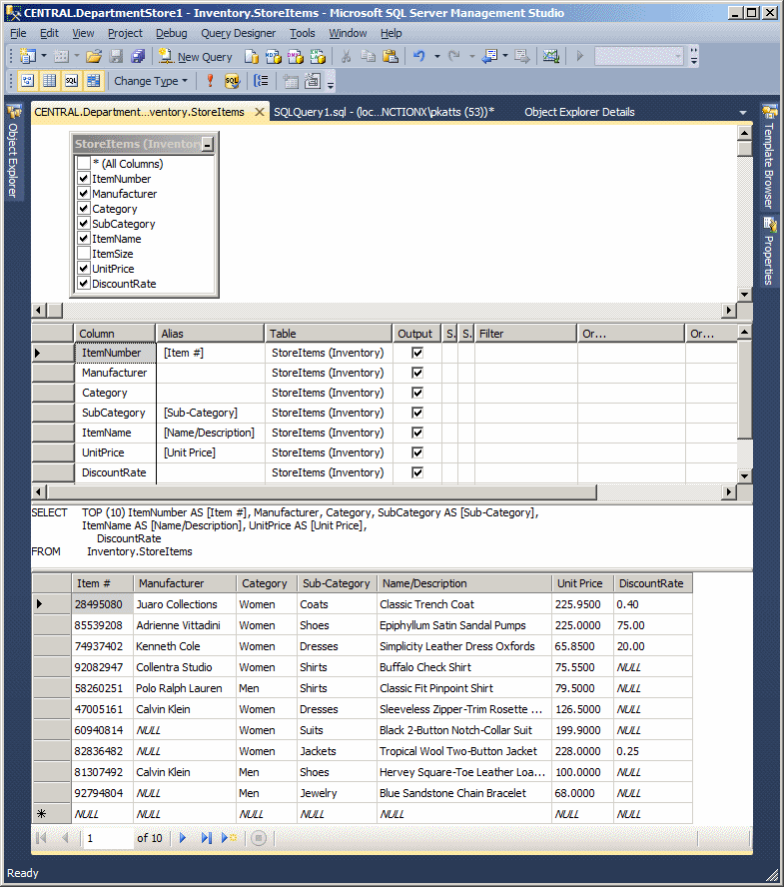The width and height of the screenshot is (784, 887).
Task: Switch to the SQLQuery1.sql tab
Action: 385,112
